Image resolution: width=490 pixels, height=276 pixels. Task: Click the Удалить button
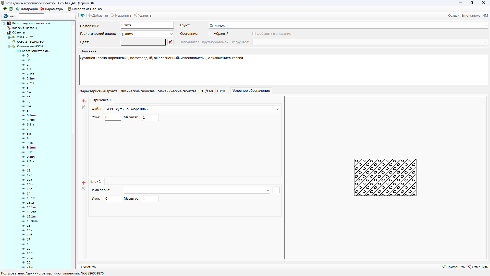click(142, 16)
